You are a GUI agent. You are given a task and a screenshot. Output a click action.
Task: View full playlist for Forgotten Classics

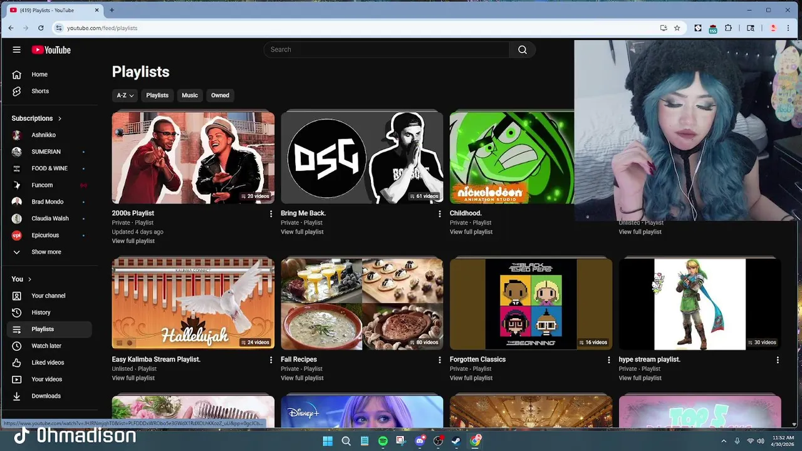471,378
